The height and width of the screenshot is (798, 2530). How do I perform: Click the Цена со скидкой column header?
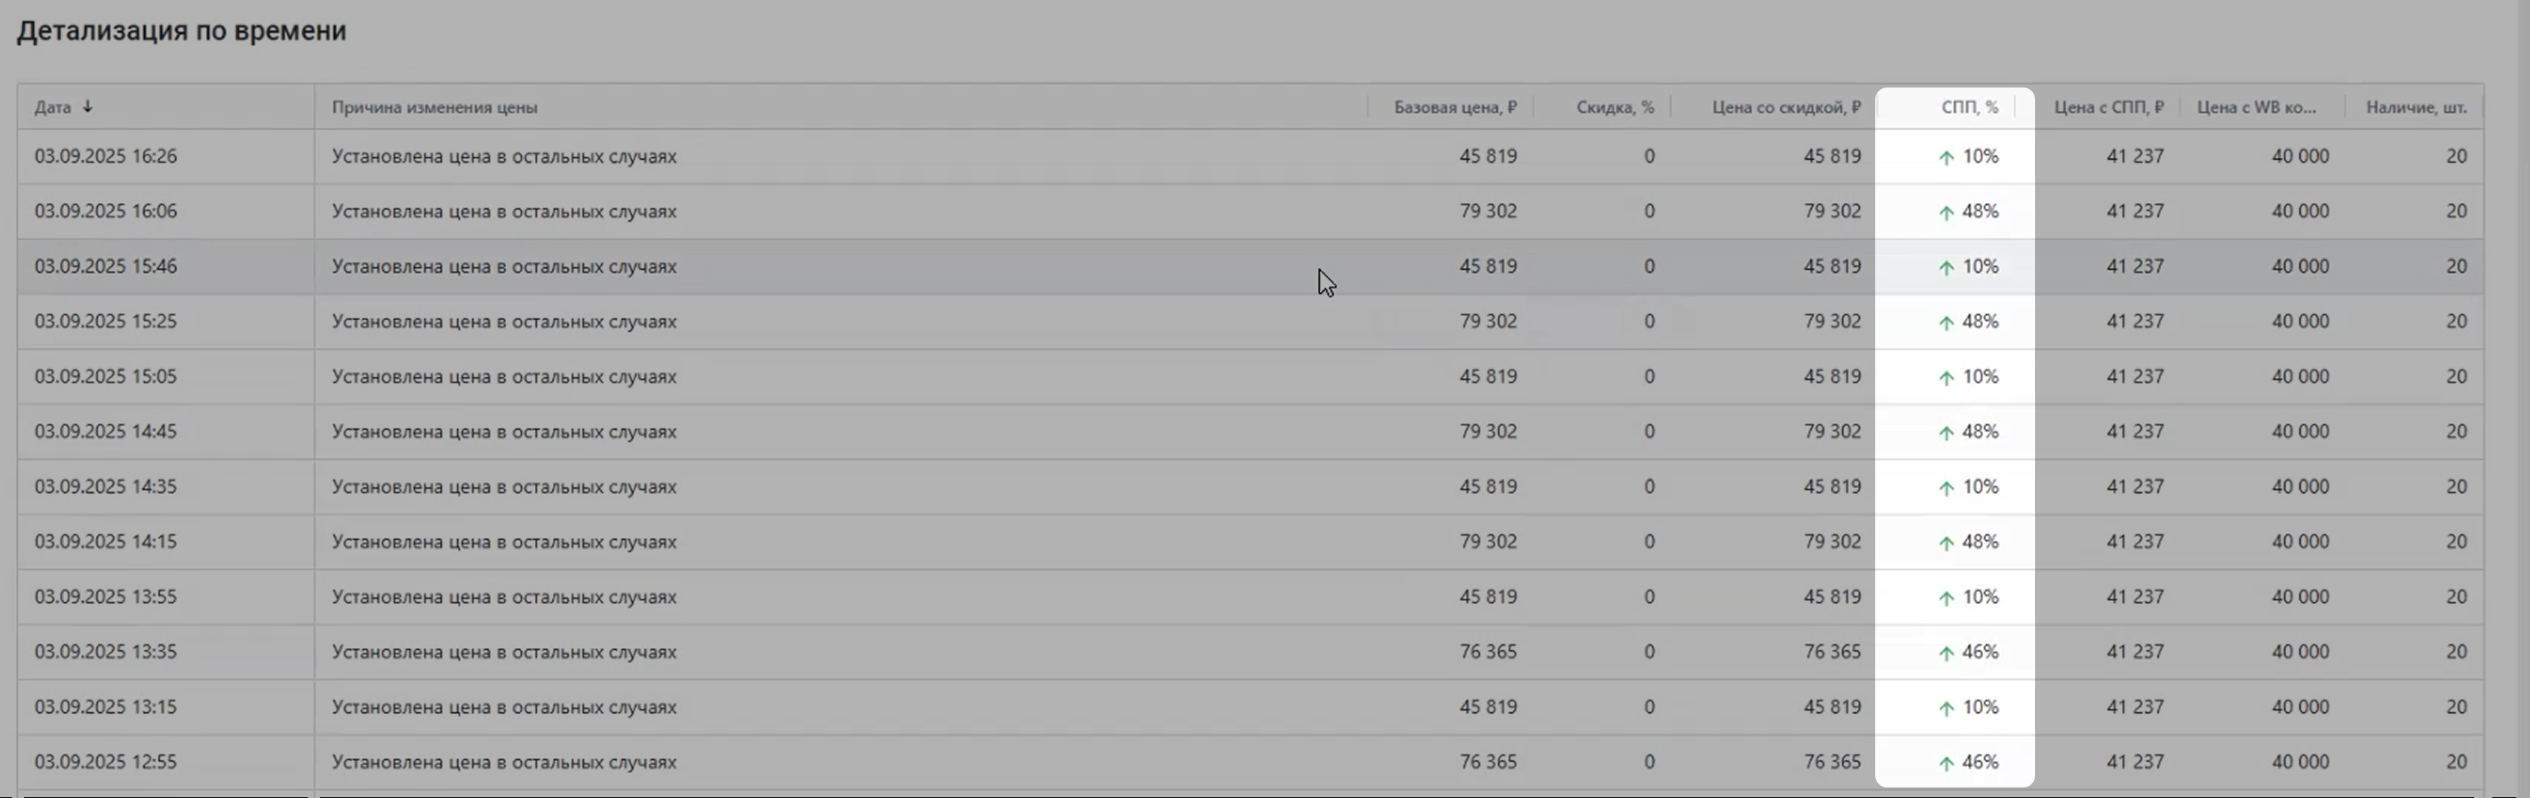[1785, 107]
